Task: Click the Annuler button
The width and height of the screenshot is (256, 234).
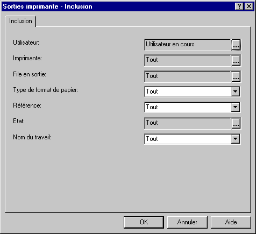Action: coord(187,222)
